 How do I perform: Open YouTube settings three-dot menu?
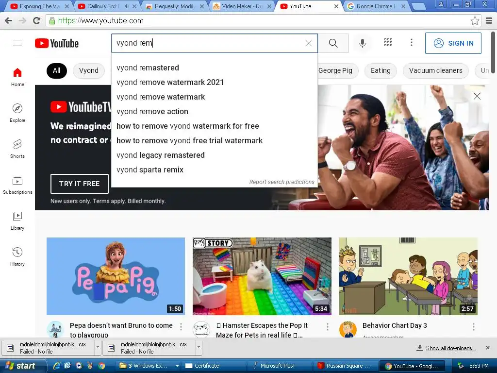pos(412,43)
